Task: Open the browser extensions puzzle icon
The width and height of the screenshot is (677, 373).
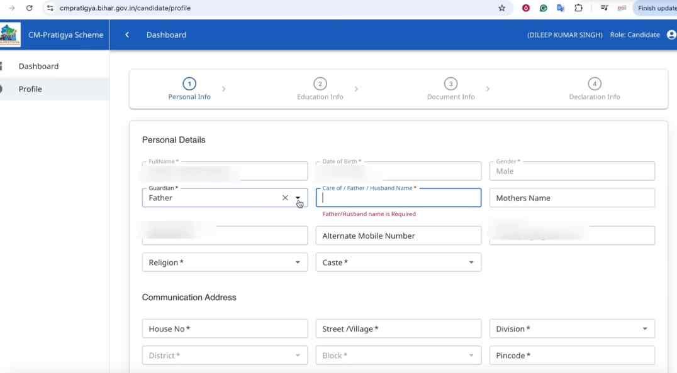Action: pos(578,8)
